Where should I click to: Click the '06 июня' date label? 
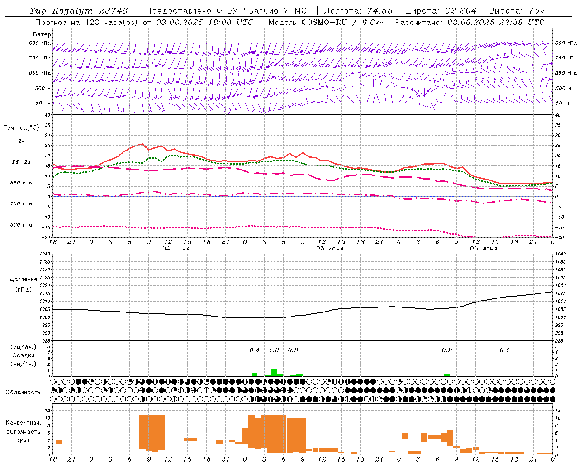[x=483, y=249]
